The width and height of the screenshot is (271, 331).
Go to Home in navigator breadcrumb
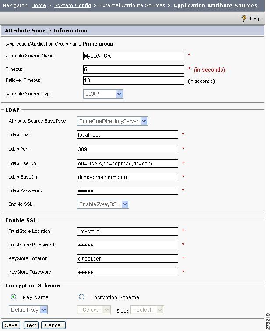click(39, 5)
